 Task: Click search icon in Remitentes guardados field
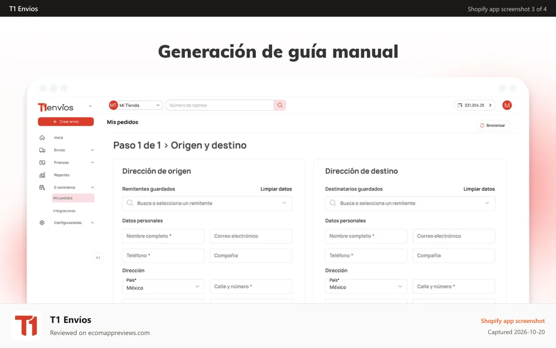pyautogui.click(x=130, y=203)
